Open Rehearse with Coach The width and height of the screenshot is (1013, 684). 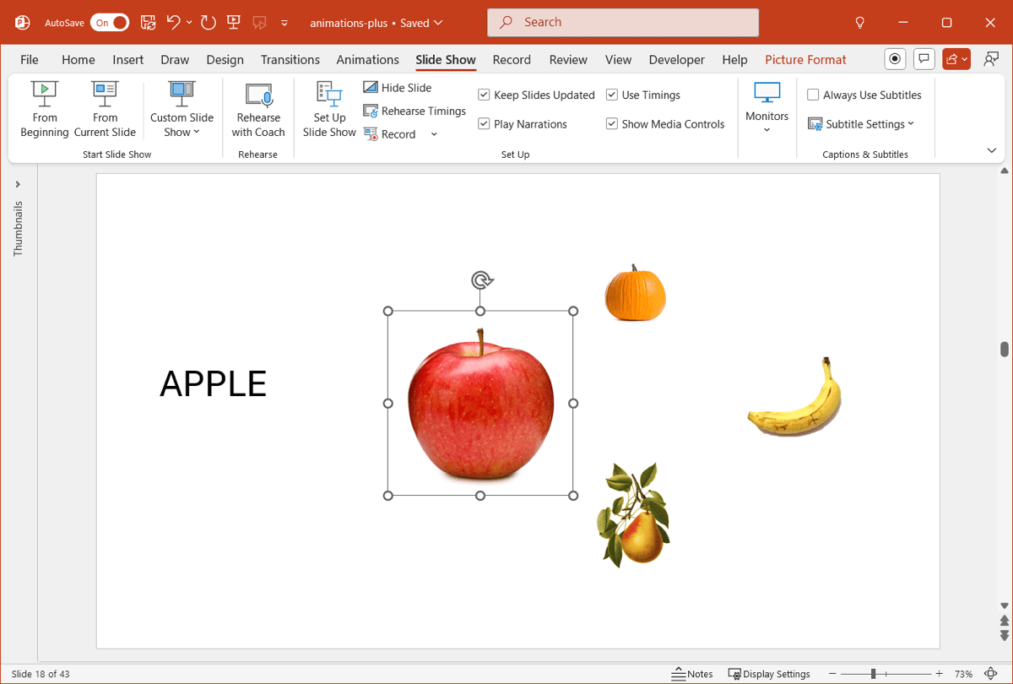[x=257, y=109]
